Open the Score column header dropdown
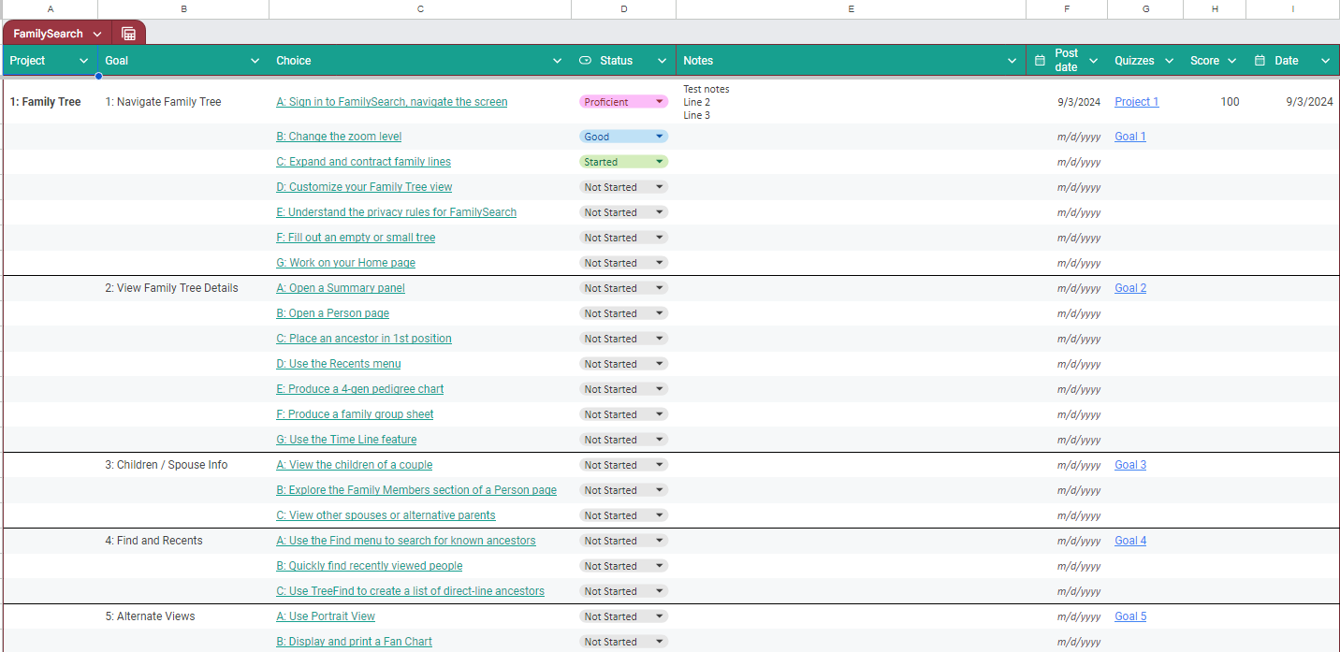1340x652 pixels. (x=1231, y=61)
